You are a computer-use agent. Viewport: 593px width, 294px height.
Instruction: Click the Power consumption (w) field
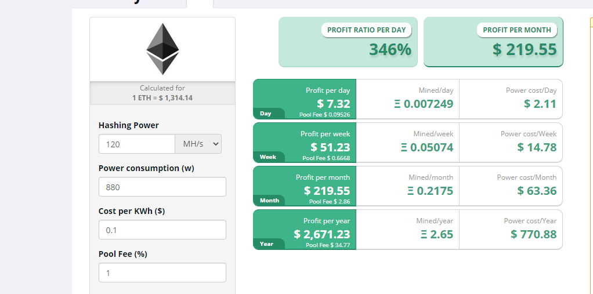click(162, 187)
